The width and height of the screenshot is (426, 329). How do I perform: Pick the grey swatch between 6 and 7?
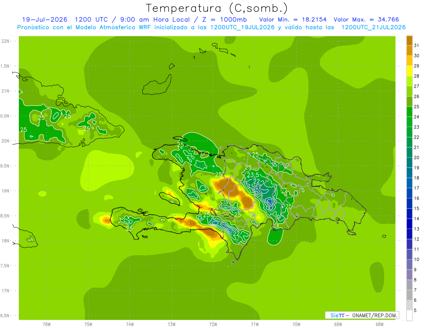[x=409, y=295]
